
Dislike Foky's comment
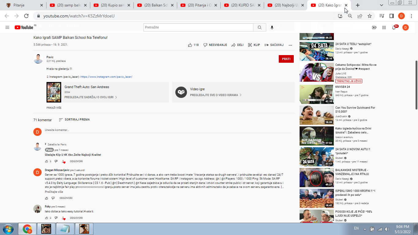point(56,218)
